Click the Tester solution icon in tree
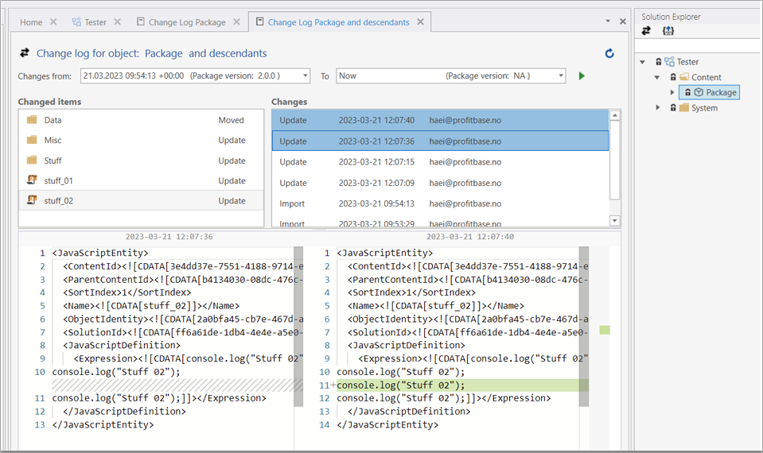Image resolution: width=763 pixels, height=453 pixels. pos(670,61)
